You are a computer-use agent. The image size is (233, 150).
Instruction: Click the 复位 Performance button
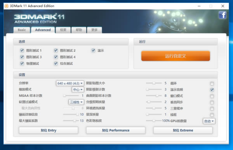(116, 131)
